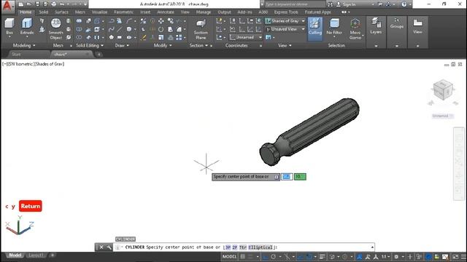Click the Array modify tool
This screenshot has height=262, width=467.
179,37
